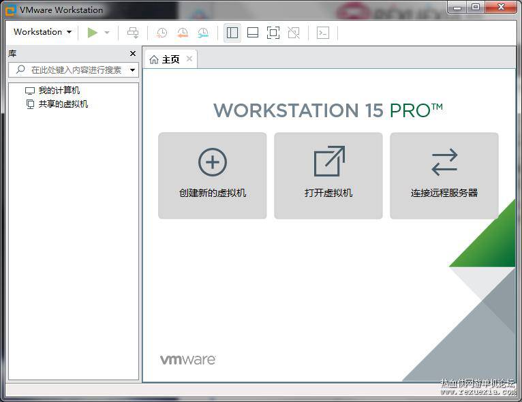Click the green power-on play button
The width and height of the screenshot is (522, 402).
92,33
